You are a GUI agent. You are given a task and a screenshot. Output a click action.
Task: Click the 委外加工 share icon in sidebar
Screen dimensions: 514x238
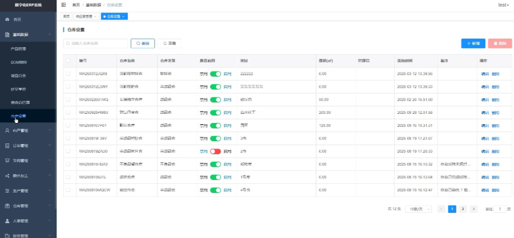click(x=7, y=175)
